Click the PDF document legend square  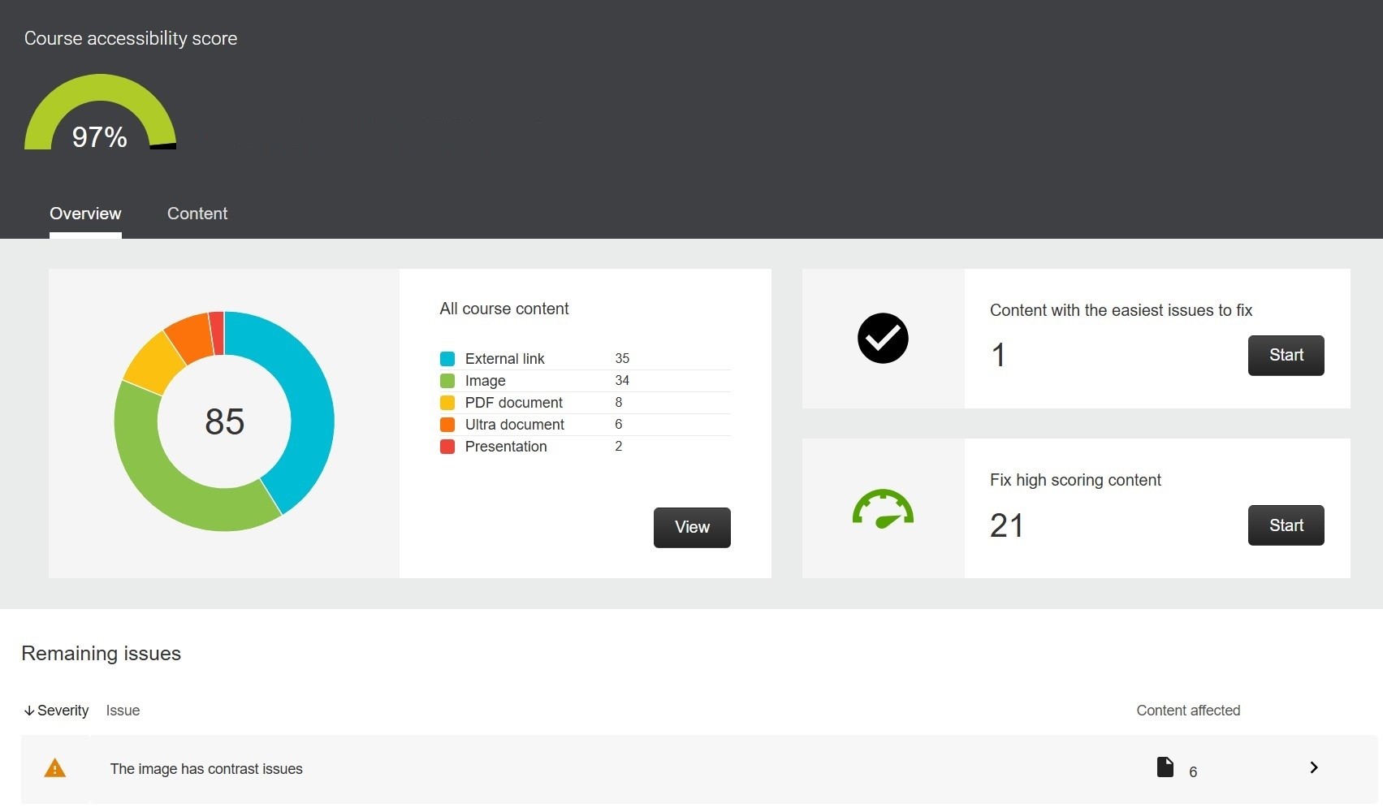(447, 402)
